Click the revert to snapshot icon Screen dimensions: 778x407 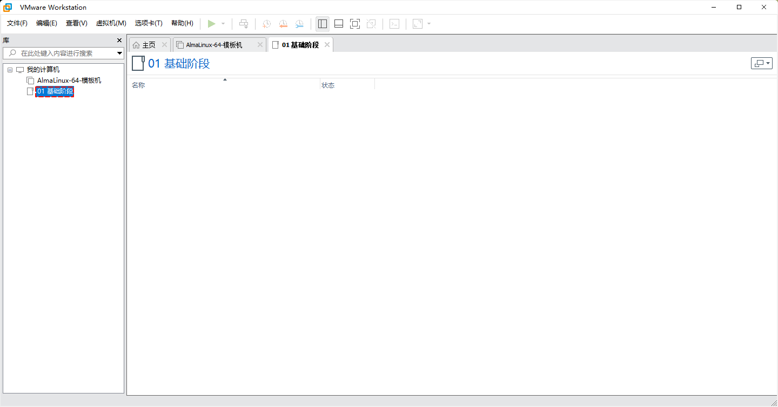pyautogui.click(x=283, y=24)
